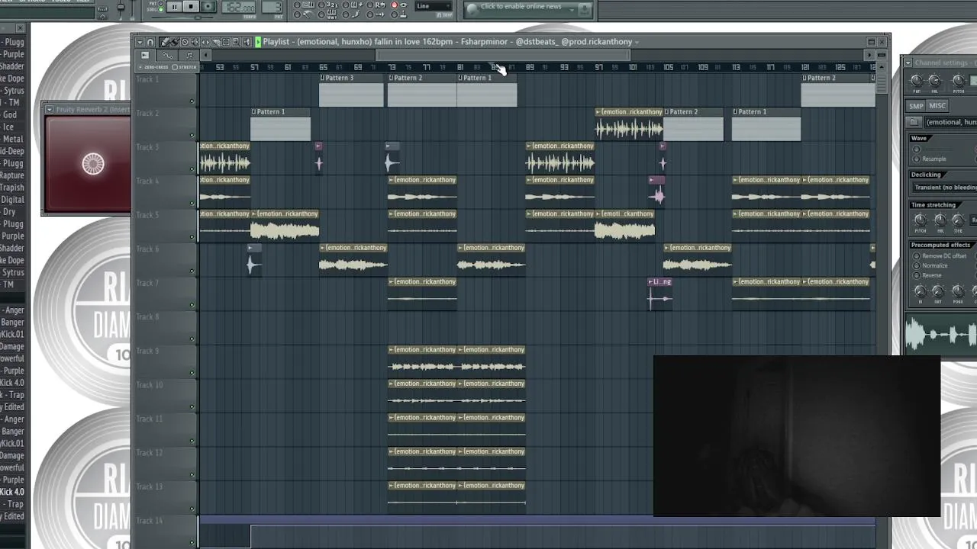The image size is (977, 549).
Task: Enable Remove DC offset effect
Action: click(917, 255)
